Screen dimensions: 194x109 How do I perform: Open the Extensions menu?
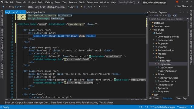pos(92,2)
